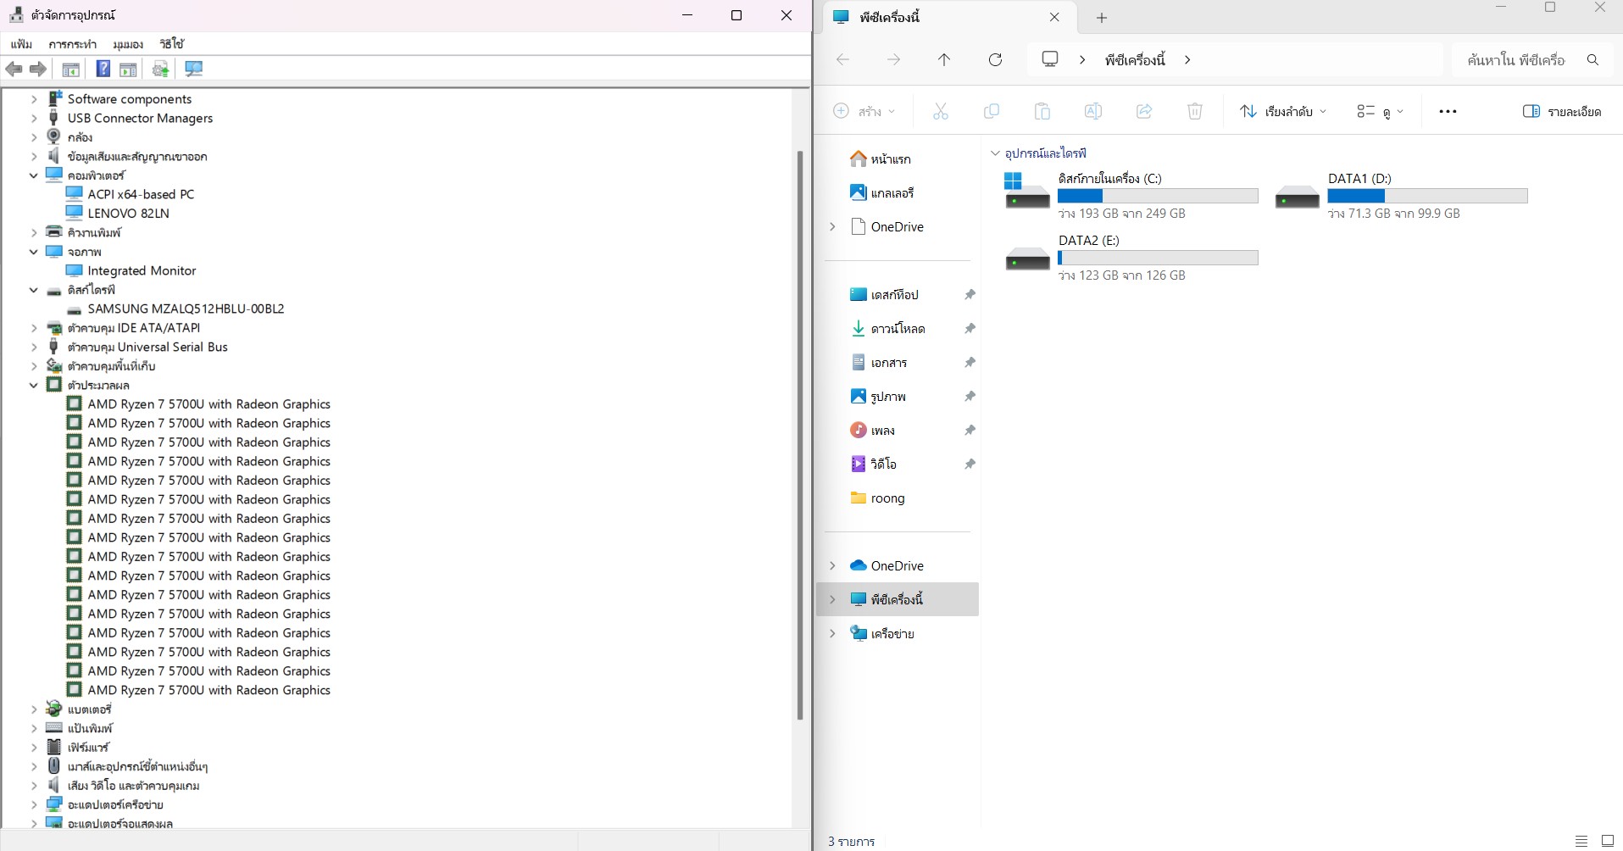The width and height of the screenshot is (1623, 851).
Task: Expand the Software components node
Action: coord(34,99)
